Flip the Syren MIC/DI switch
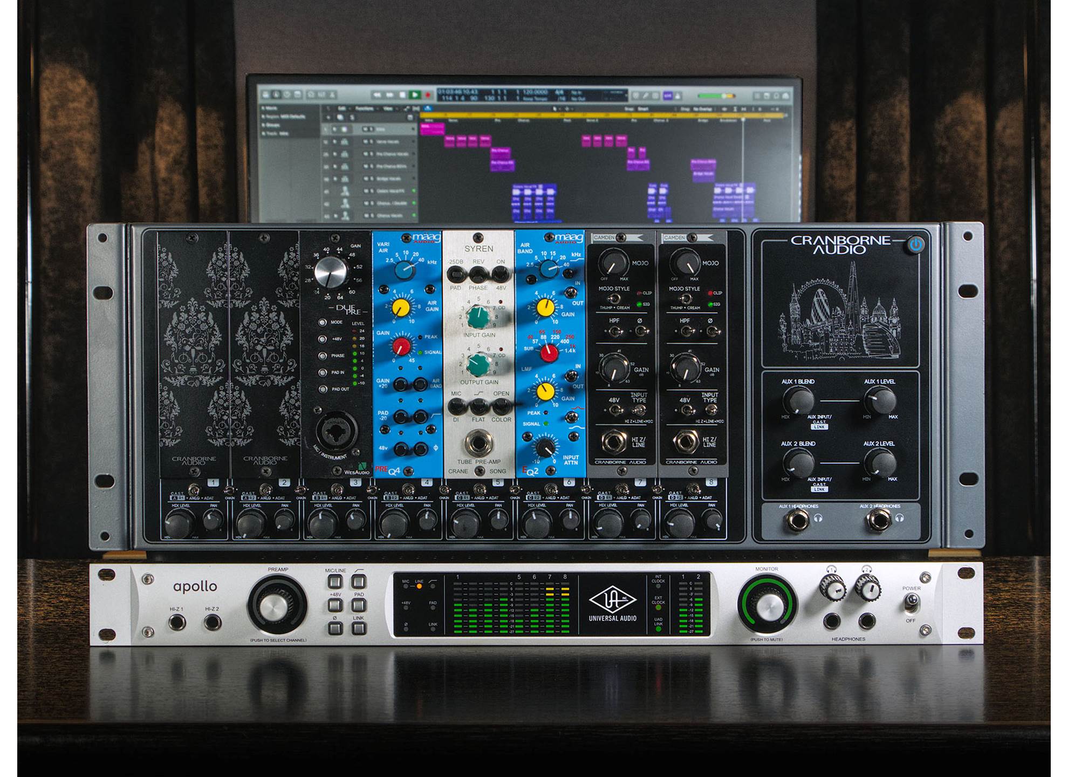Viewport: 1068px width, 777px height. click(x=456, y=406)
